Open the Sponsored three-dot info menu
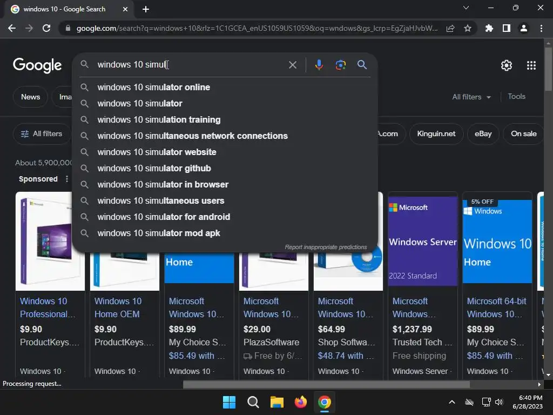The height and width of the screenshot is (415, 553). [x=66, y=179]
